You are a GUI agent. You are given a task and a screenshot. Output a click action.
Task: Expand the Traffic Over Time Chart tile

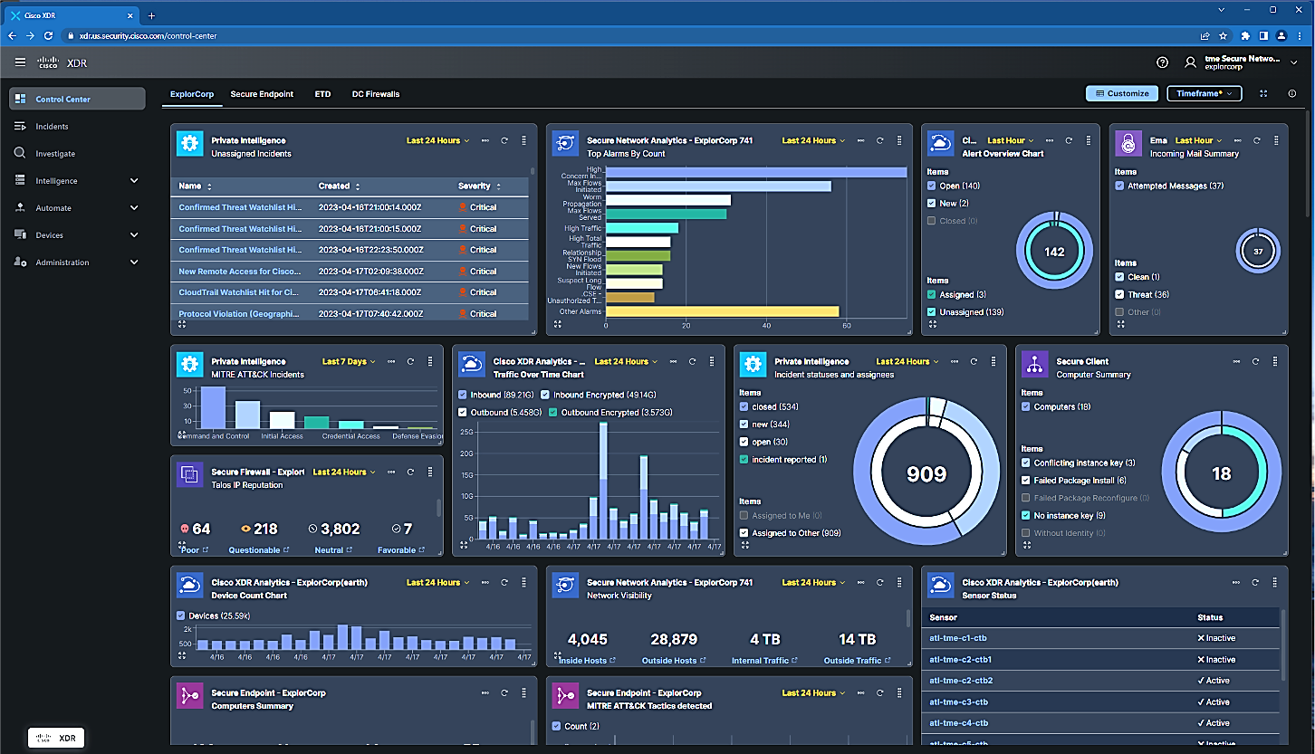pos(464,545)
